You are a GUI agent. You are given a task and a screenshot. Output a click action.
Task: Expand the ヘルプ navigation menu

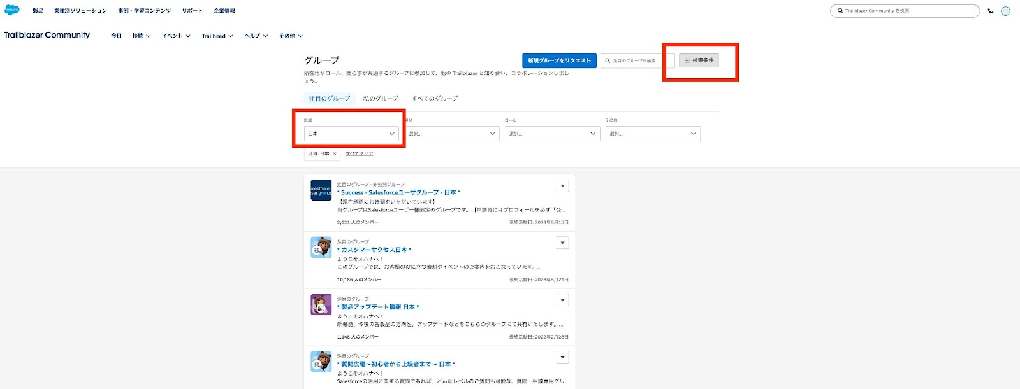256,36
